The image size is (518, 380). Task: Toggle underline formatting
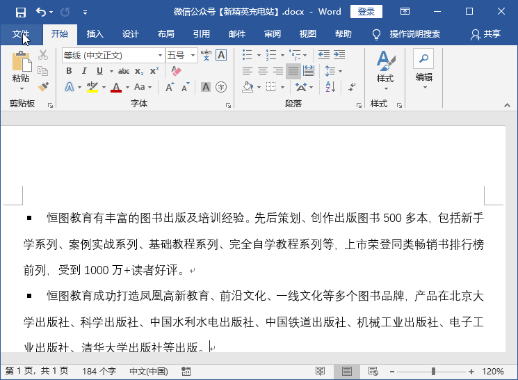click(99, 71)
